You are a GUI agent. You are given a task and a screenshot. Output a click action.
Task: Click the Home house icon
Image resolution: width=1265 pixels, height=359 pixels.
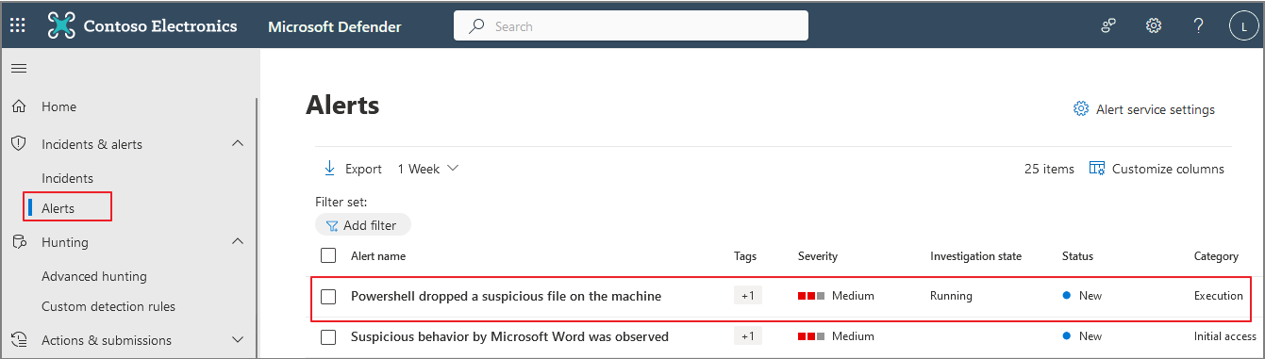[18, 106]
